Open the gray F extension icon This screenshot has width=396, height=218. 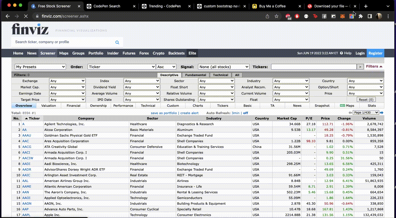(x=324, y=16)
